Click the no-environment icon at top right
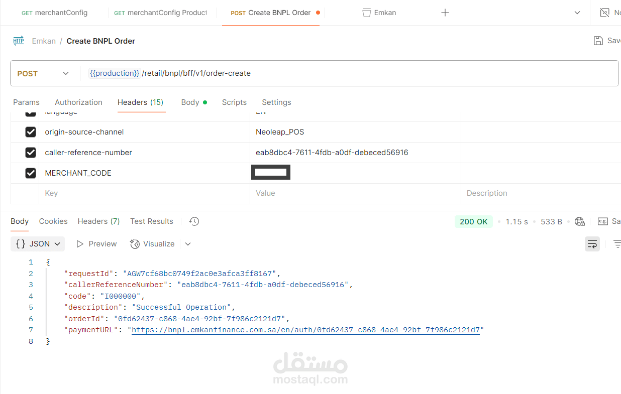The height and width of the screenshot is (394, 621). coord(605,13)
